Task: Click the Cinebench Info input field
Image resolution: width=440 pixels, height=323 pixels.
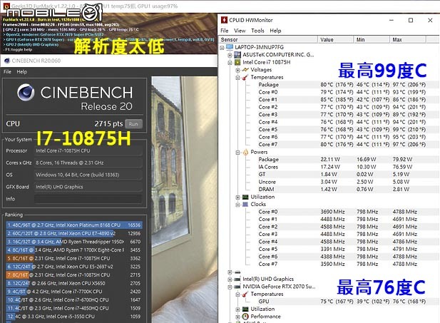Action: tap(88, 199)
